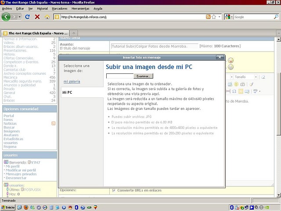Click the Examinar... browse button
This screenshot has width=281, height=211.
click(143, 76)
